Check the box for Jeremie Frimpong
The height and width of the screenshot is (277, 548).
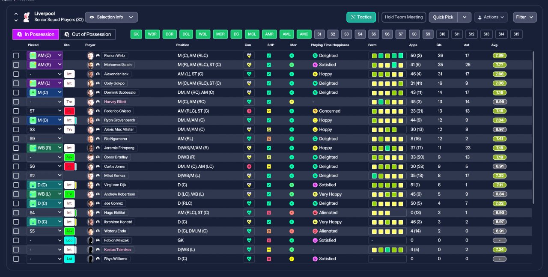[16, 148]
